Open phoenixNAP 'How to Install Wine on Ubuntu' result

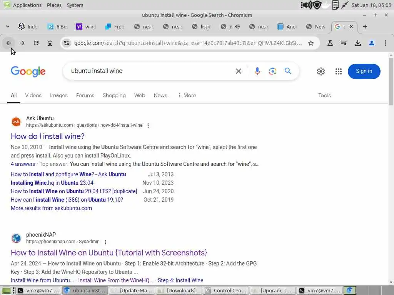tap(109, 253)
